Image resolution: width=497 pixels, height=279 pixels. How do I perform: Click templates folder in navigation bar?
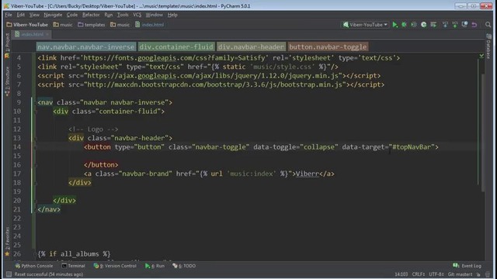pos(92,25)
